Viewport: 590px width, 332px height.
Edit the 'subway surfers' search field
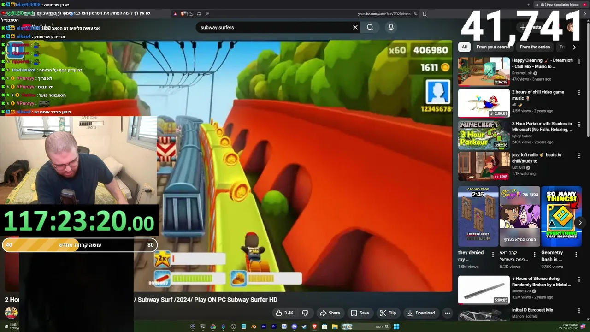point(274,27)
